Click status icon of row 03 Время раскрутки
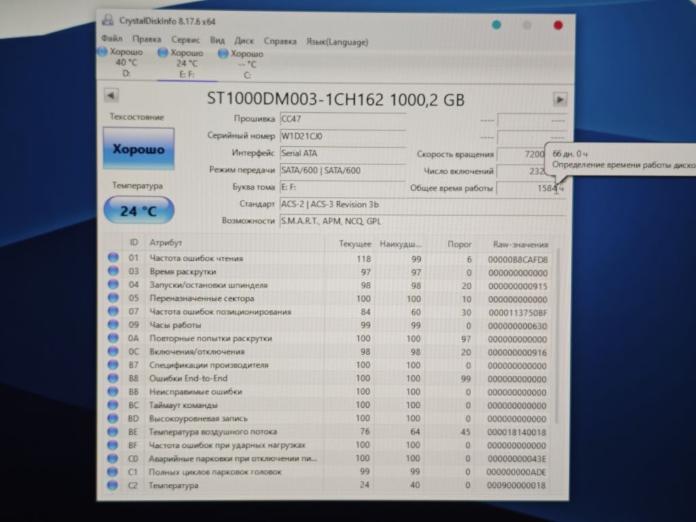Viewport: 696px width, 522px height. pos(114,271)
